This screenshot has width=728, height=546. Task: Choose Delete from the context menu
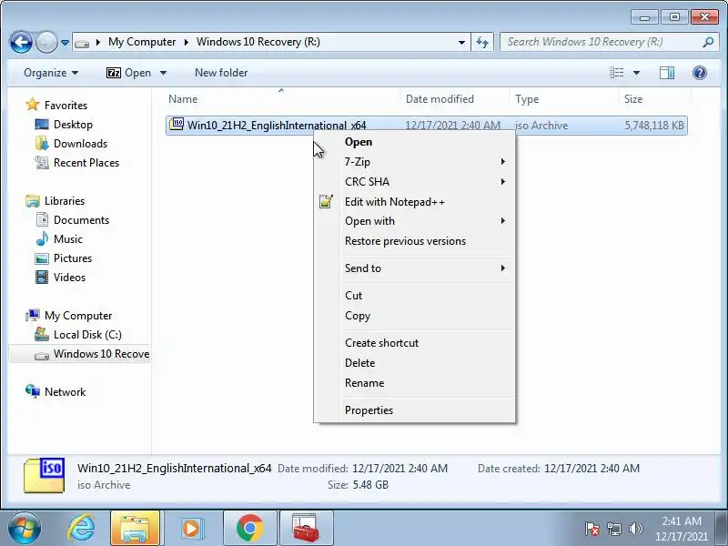414,363
